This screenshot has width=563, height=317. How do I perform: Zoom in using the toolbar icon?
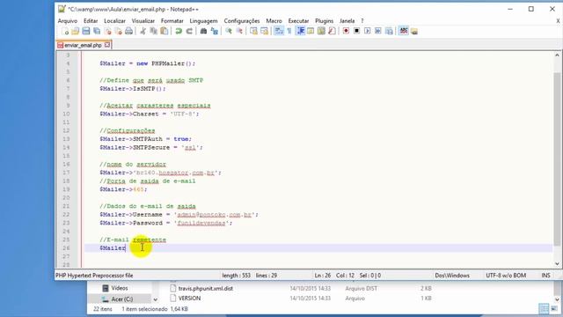pos(229,32)
